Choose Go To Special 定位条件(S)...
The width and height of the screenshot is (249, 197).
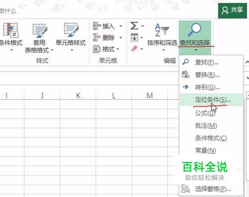211,100
